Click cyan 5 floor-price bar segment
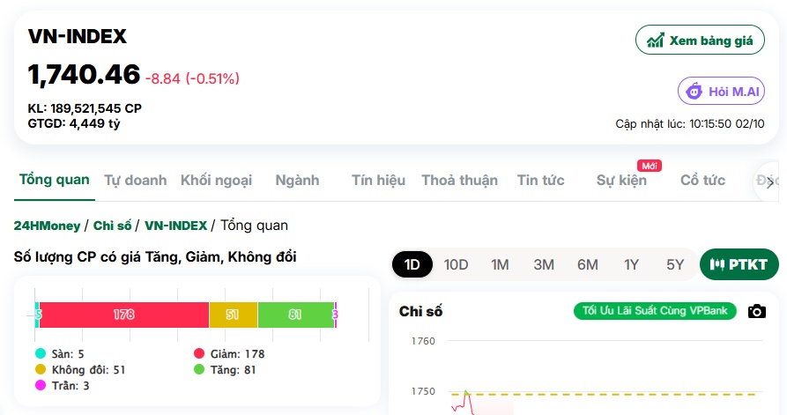Screen dimensions: 787x415 [x=37, y=315]
